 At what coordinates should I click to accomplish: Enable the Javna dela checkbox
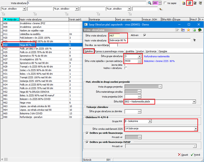pos(126,65)
